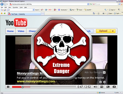Expand the address bar history dropdown
The width and height of the screenshot is (123, 94).
[88, 4]
